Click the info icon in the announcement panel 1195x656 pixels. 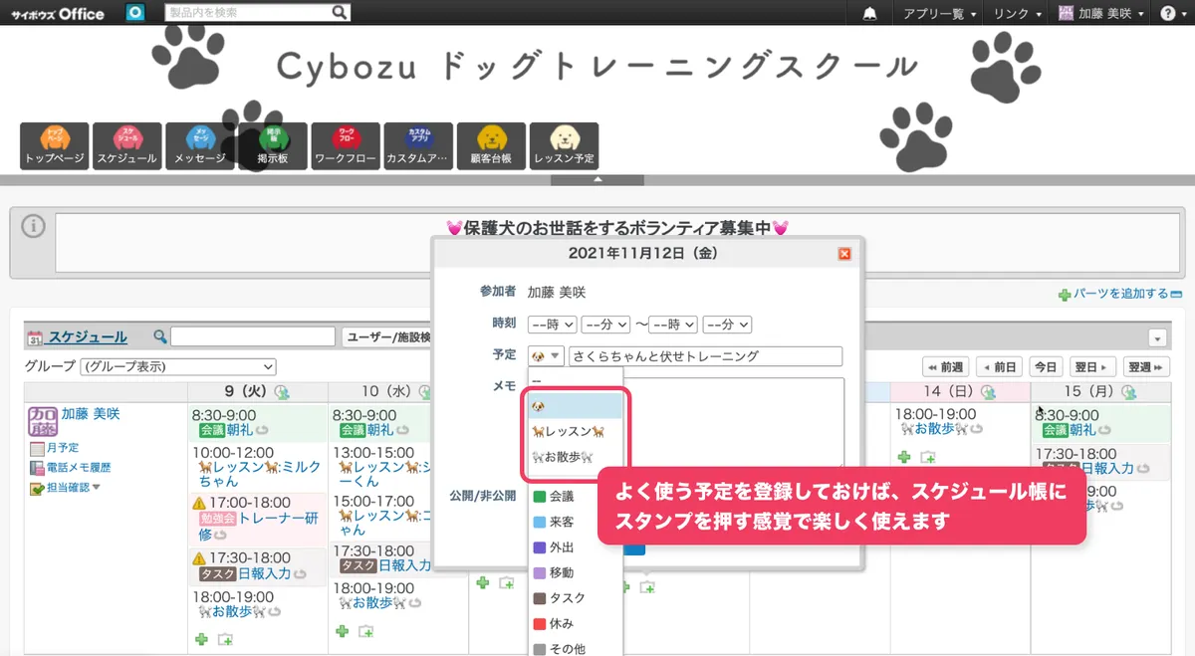pos(33,227)
